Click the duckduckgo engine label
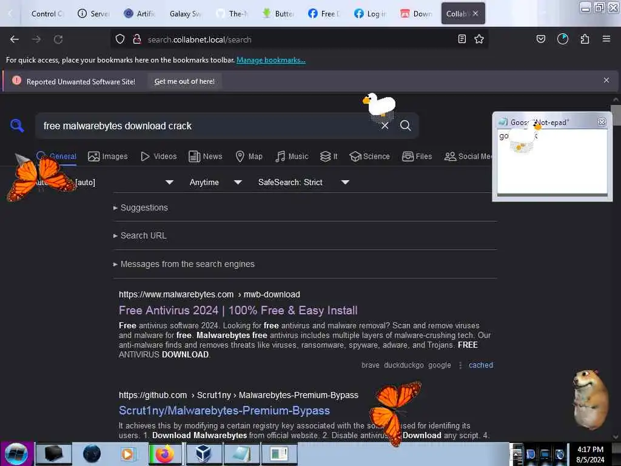This screenshot has height=466, width=621. click(403, 365)
